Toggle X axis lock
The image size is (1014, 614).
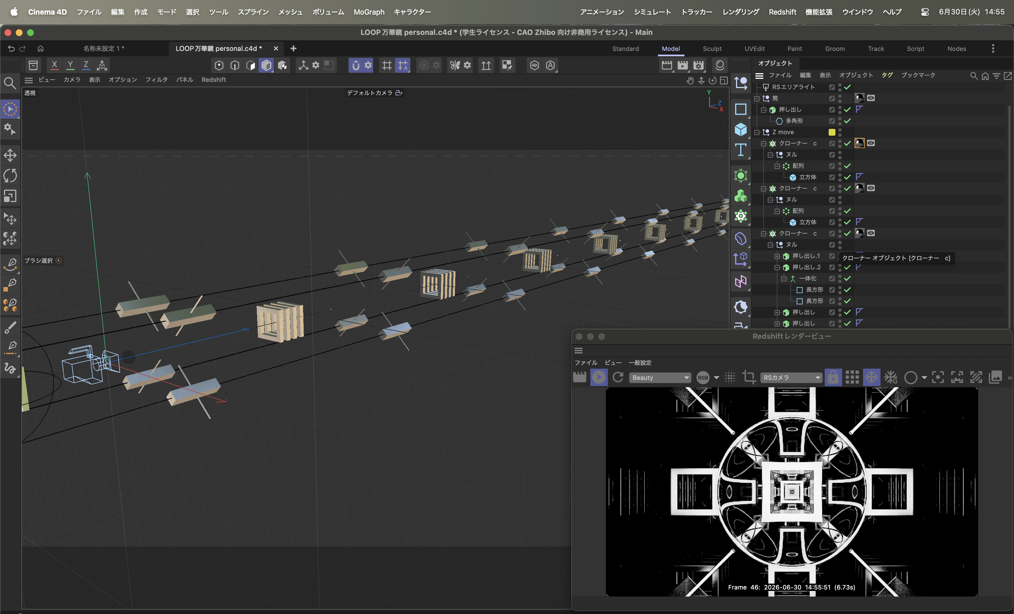(x=54, y=65)
